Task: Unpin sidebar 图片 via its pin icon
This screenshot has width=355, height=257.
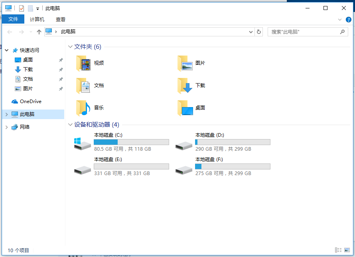Action: tap(61, 89)
